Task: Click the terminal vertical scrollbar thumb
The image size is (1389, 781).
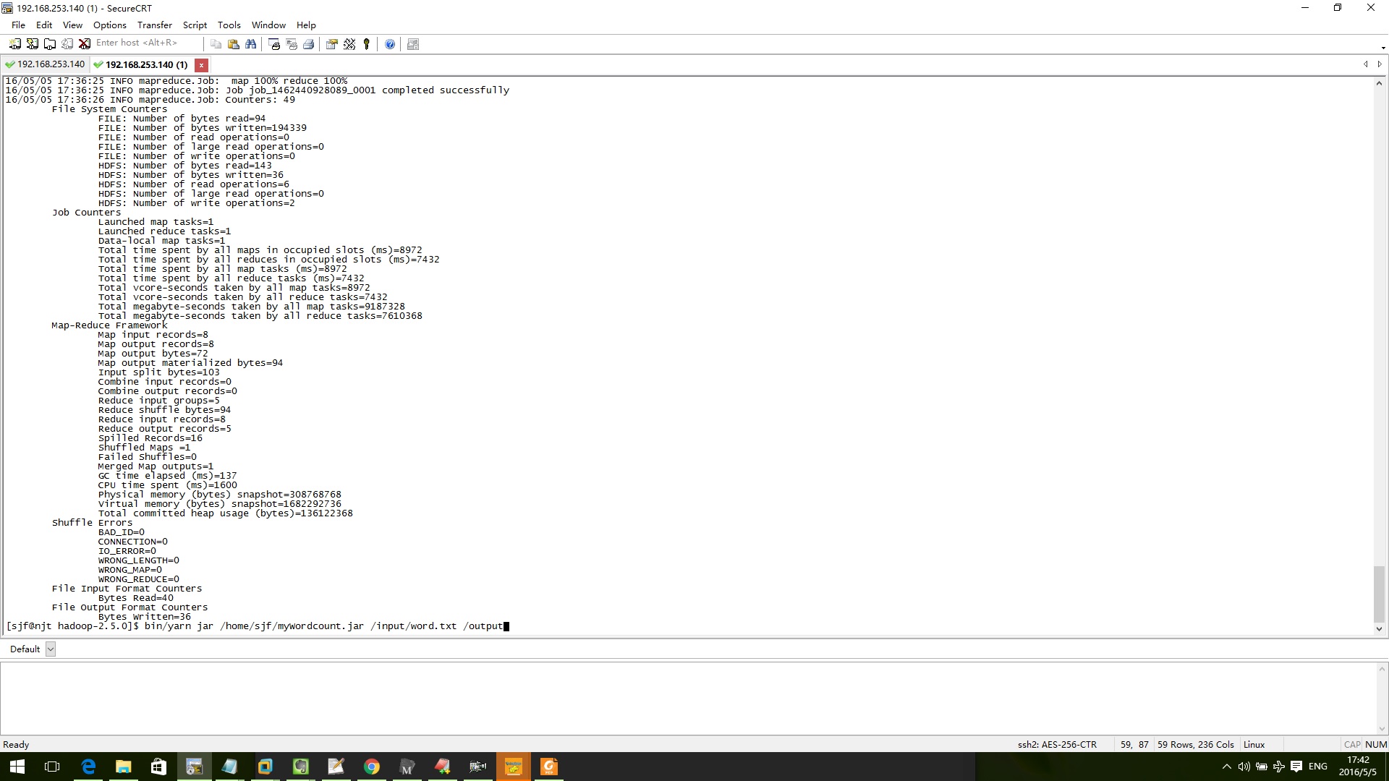Action: pos(1379,594)
